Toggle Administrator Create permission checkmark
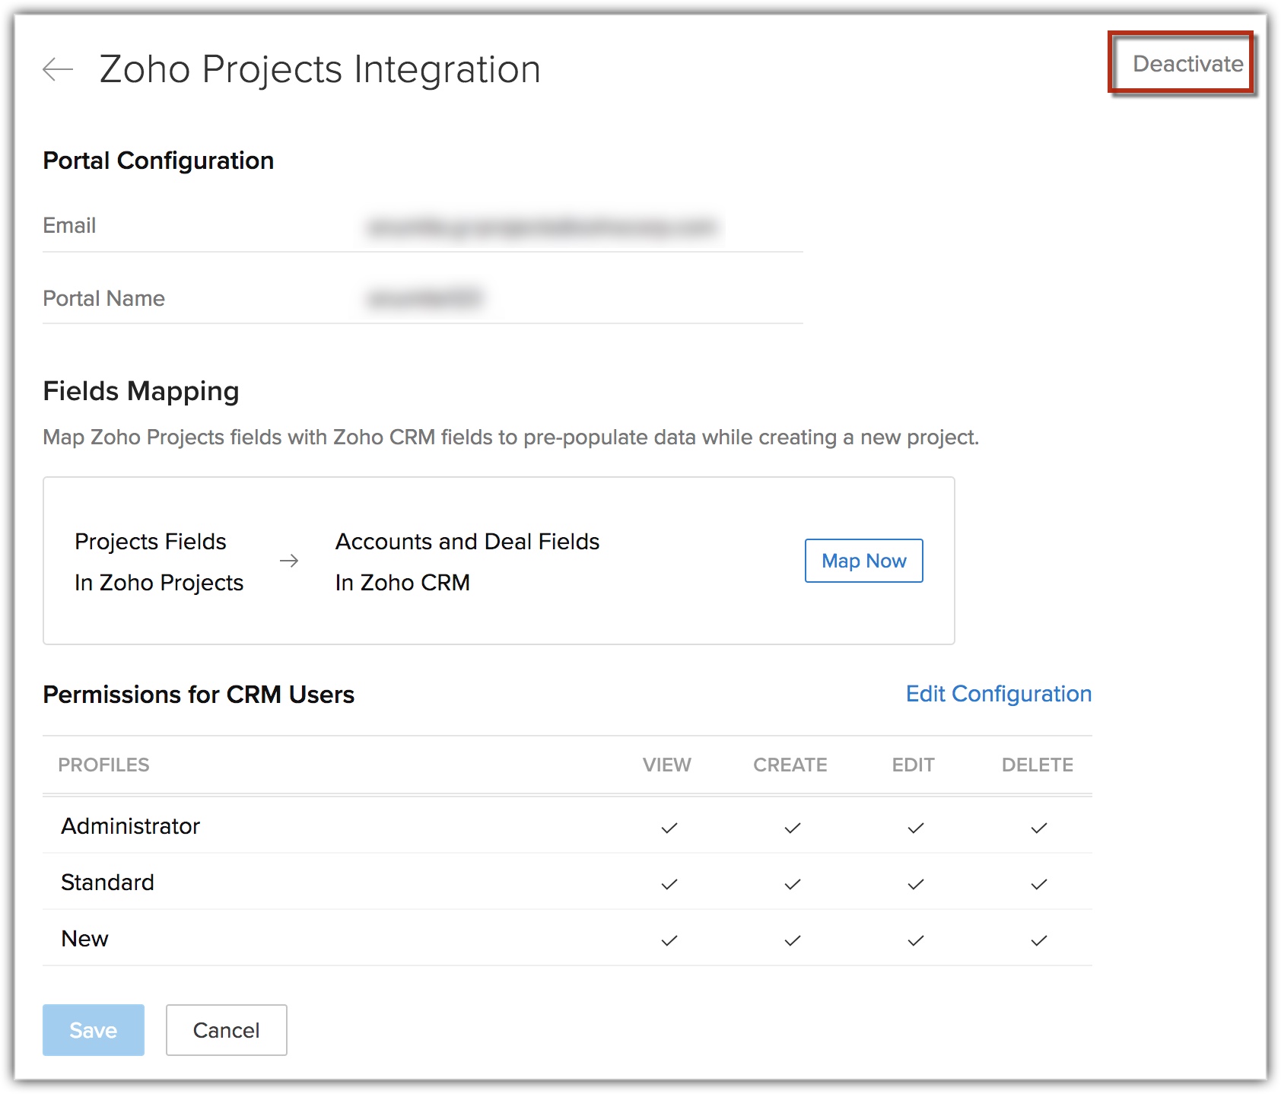The height and width of the screenshot is (1094, 1281). click(792, 828)
